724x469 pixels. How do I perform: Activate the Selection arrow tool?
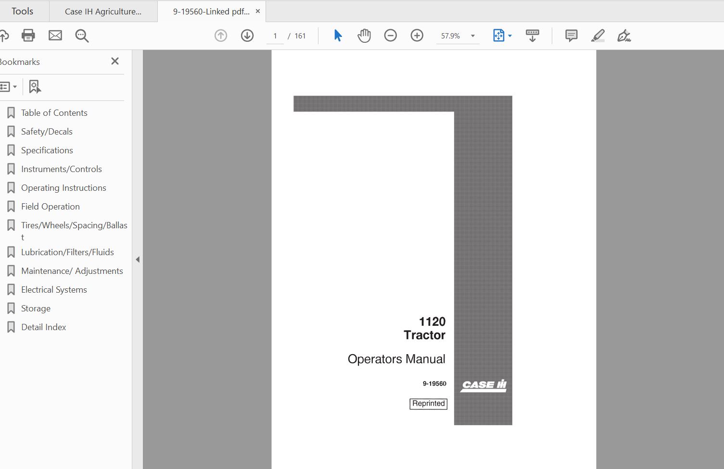(x=338, y=36)
